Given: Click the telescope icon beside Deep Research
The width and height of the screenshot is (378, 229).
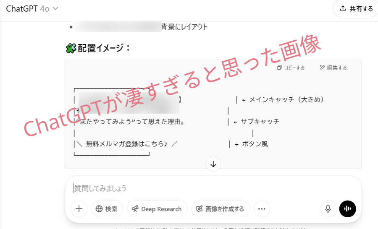Looking at the screenshot, I should point(135,209).
